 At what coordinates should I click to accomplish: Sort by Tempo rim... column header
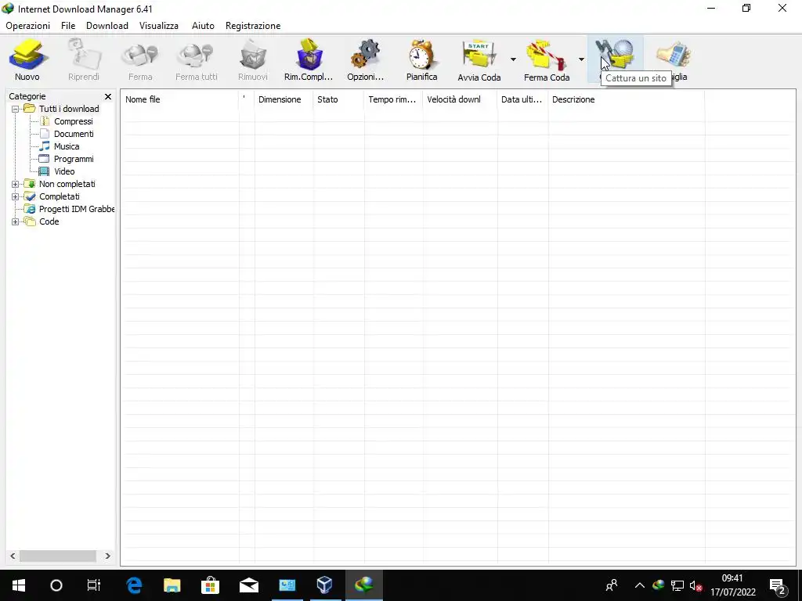pos(394,99)
